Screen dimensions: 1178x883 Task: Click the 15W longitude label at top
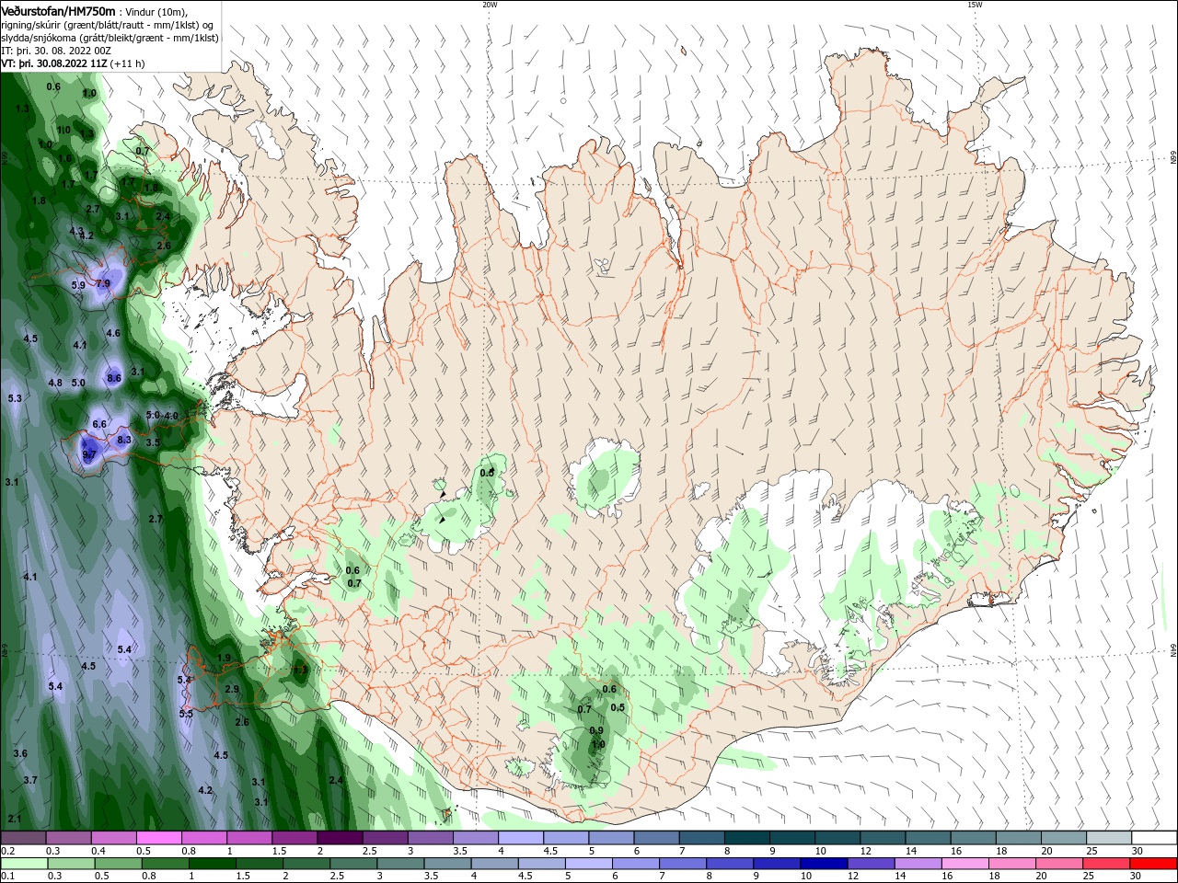click(x=975, y=5)
